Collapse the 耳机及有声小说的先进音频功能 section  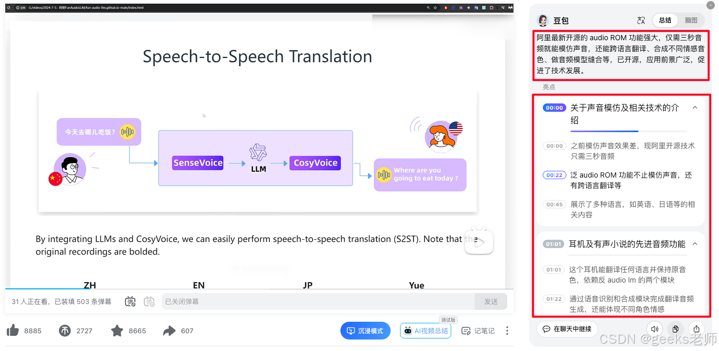pyautogui.click(x=695, y=243)
